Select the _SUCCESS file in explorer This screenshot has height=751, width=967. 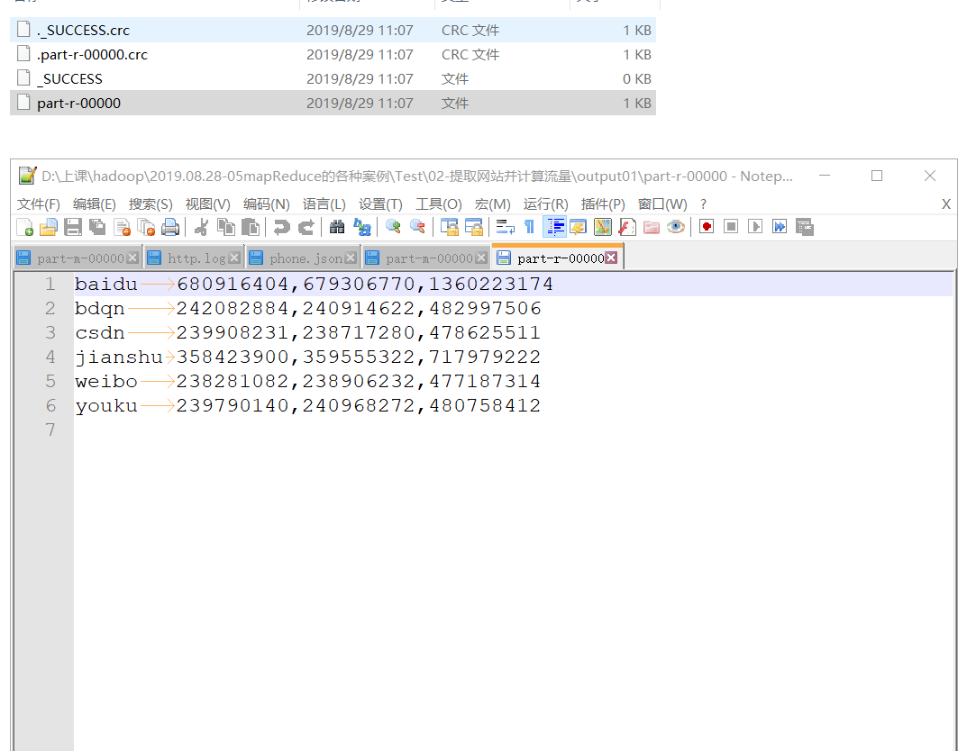pos(333,79)
